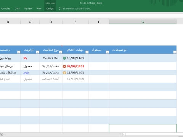Click the yellow exclamation status icon
Image resolution: width=183 pixels, height=137 pixels.
64,73
